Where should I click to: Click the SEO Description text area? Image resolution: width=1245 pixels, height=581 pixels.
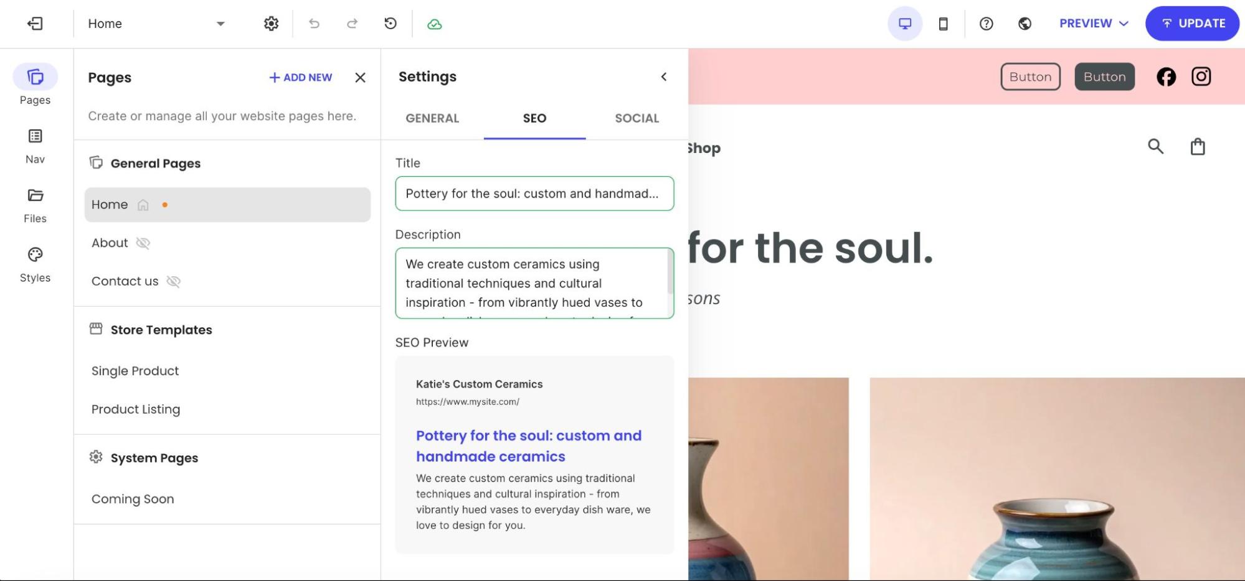tap(534, 283)
